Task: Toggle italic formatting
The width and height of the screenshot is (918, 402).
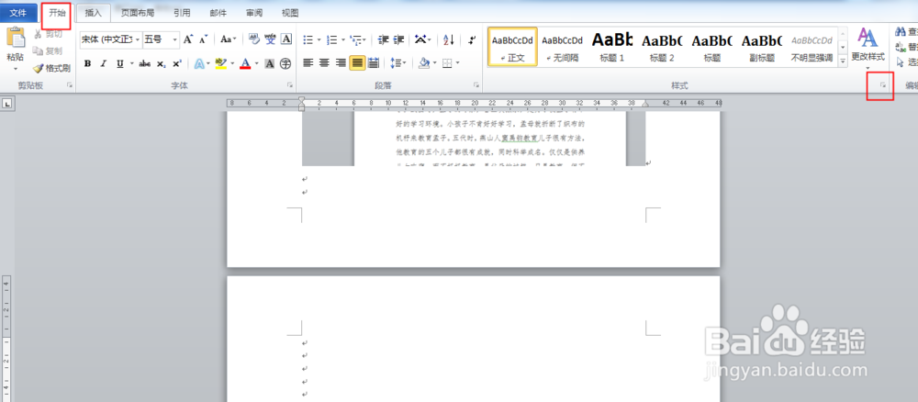Action: pos(104,63)
